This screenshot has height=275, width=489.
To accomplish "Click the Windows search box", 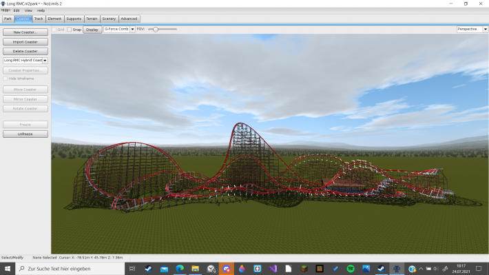I will click(70, 268).
